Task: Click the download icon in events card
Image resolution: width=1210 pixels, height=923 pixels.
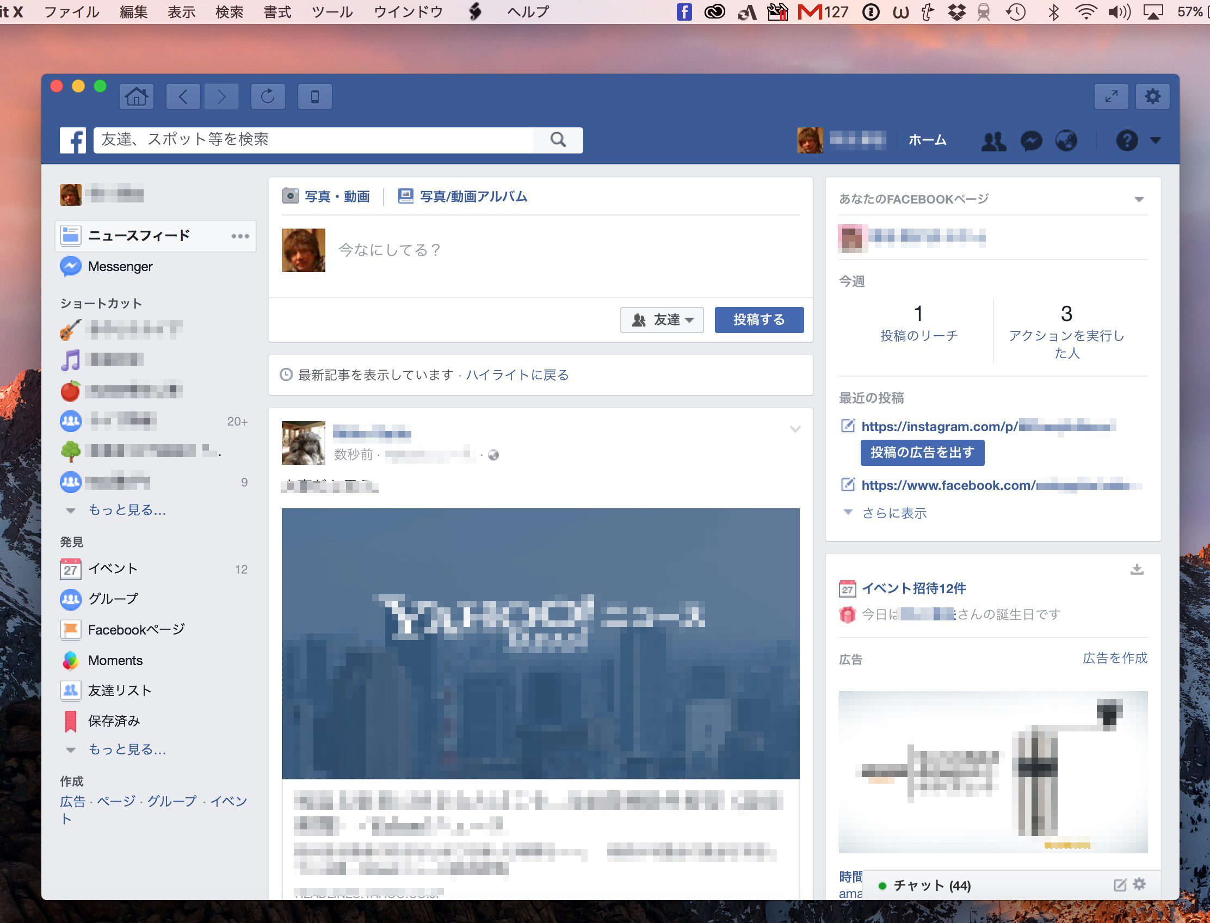Action: tap(1137, 570)
